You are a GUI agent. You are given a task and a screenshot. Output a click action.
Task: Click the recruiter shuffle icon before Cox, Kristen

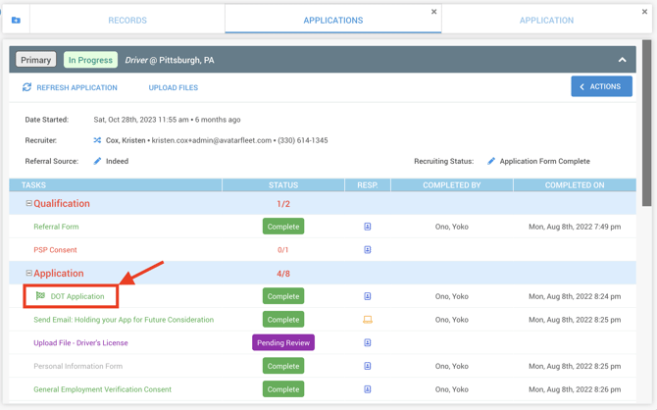point(97,140)
